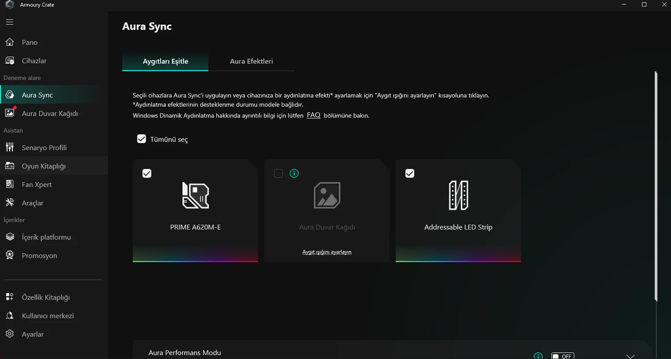The width and height of the screenshot is (671, 359).
Task: Open Pano from the sidebar
Action: tap(54, 42)
